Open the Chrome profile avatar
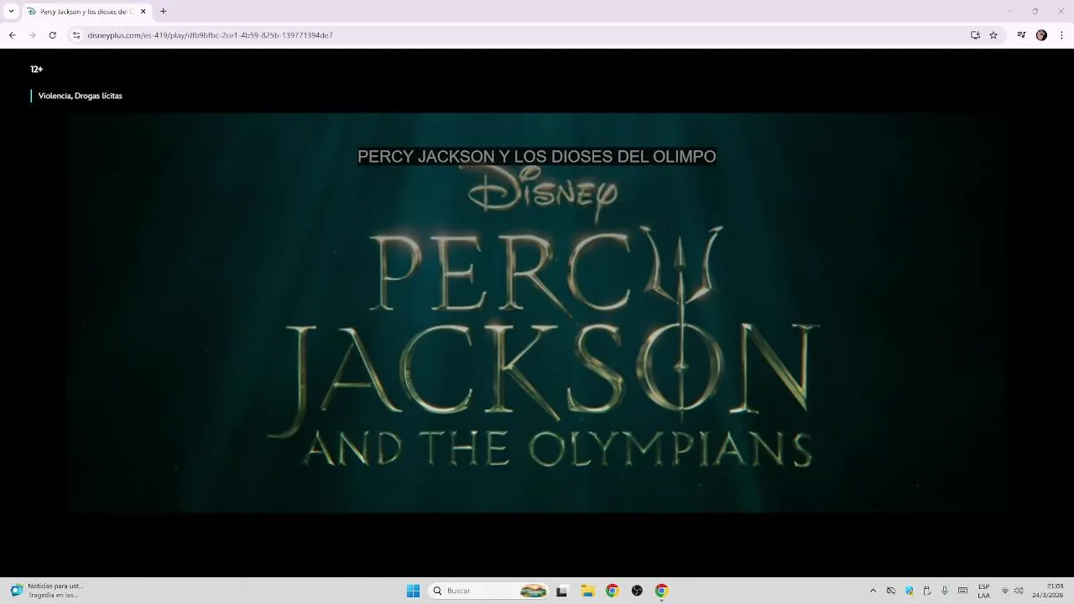1074x604 pixels. (x=1041, y=35)
